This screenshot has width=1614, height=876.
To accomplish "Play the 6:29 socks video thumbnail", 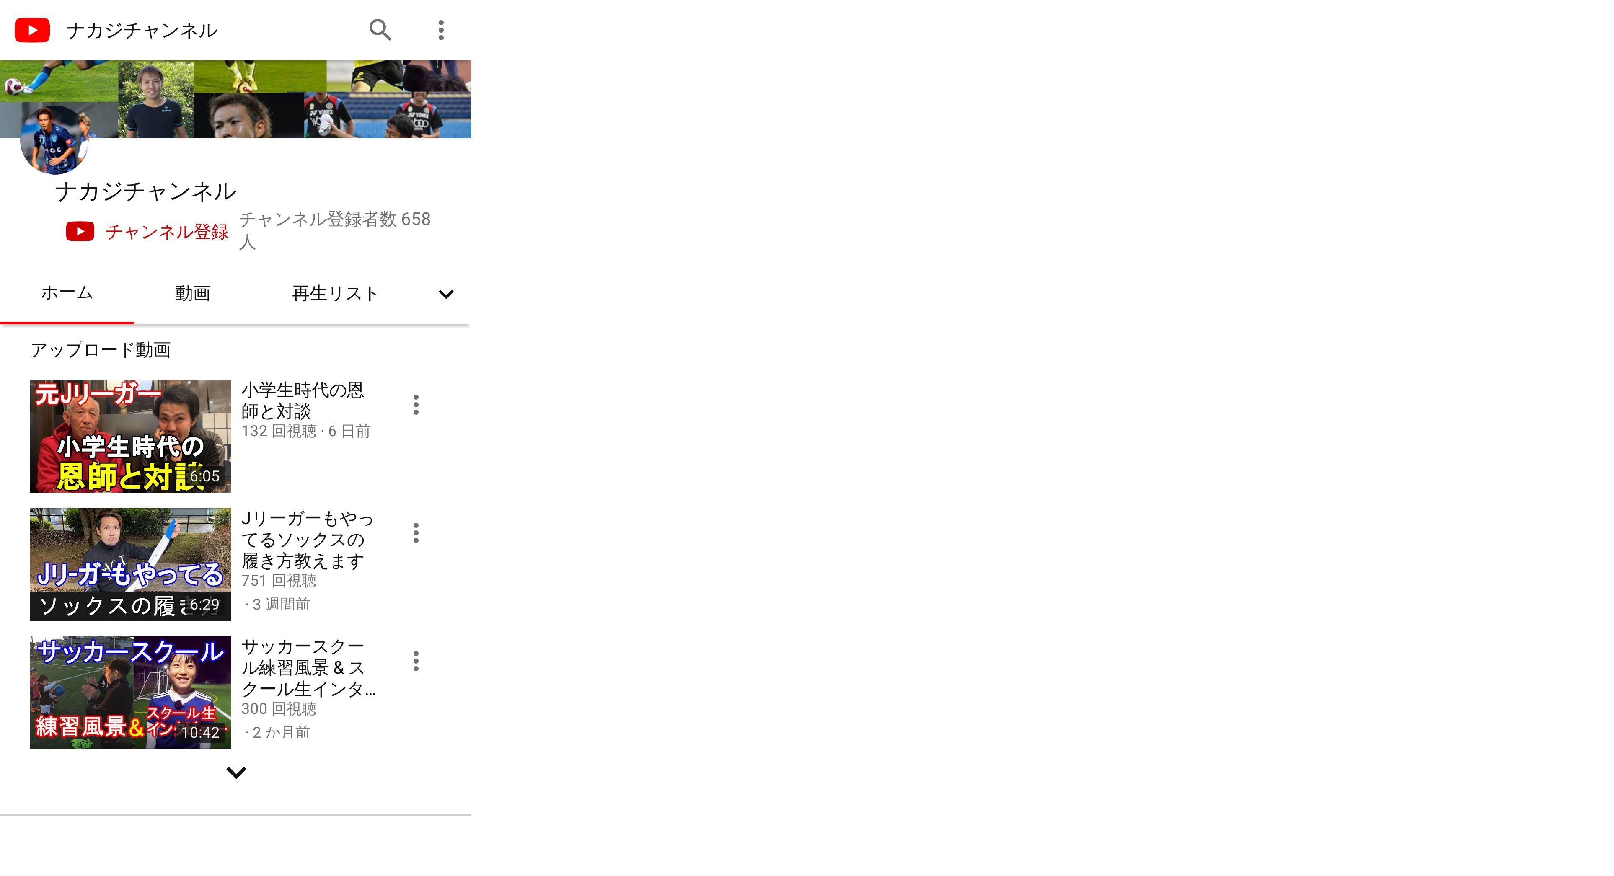I will click(x=130, y=564).
